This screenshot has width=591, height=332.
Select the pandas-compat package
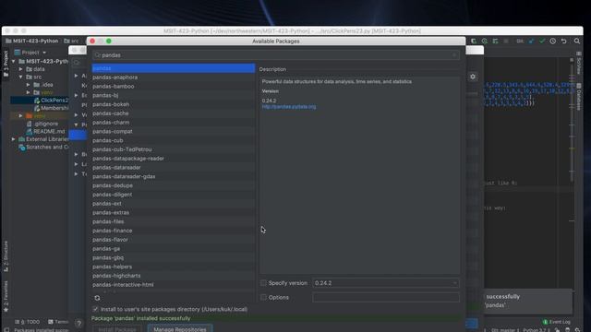click(174, 131)
